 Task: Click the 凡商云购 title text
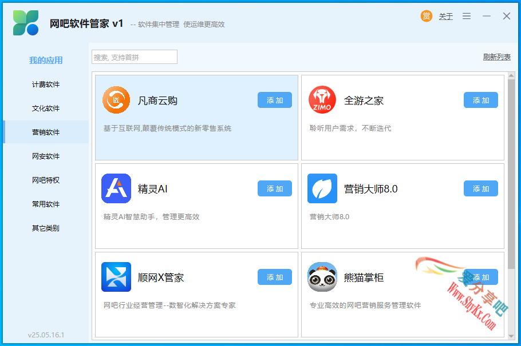(x=157, y=100)
